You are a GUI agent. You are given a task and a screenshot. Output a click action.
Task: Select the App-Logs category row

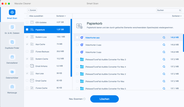pos(47,73)
